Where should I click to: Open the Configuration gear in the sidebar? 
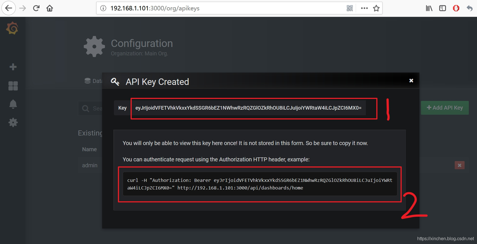coord(13,122)
